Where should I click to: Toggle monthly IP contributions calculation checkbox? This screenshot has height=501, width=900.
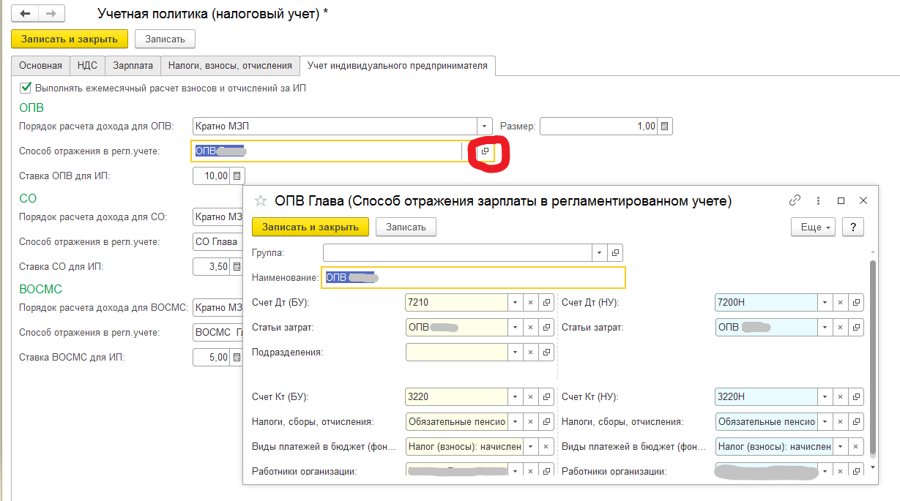pos(26,88)
